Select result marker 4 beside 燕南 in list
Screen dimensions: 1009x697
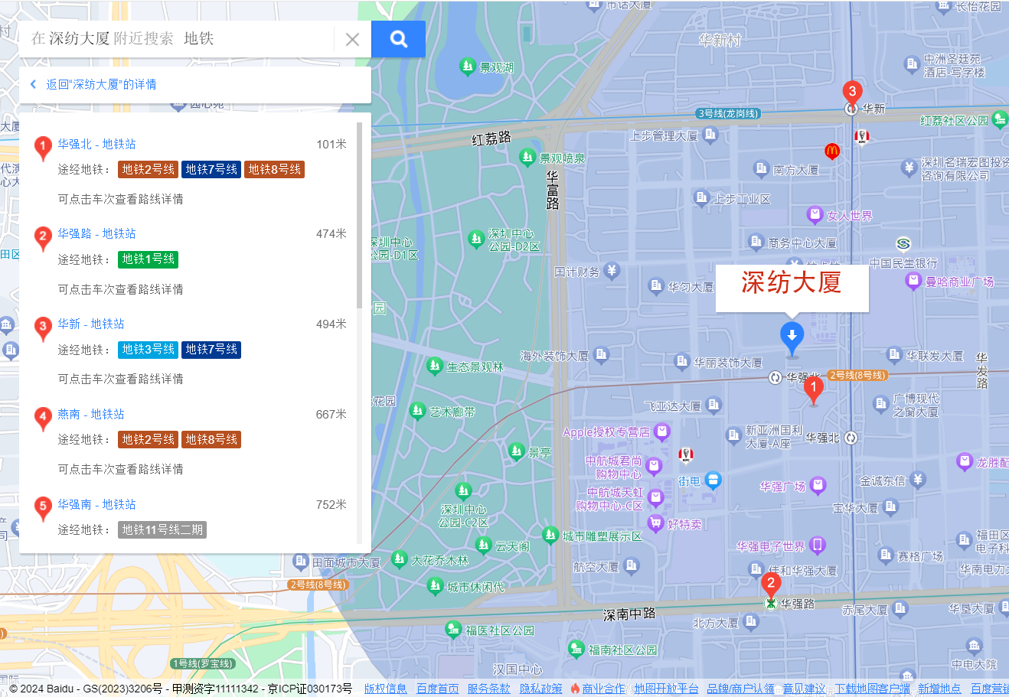[43, 419]
